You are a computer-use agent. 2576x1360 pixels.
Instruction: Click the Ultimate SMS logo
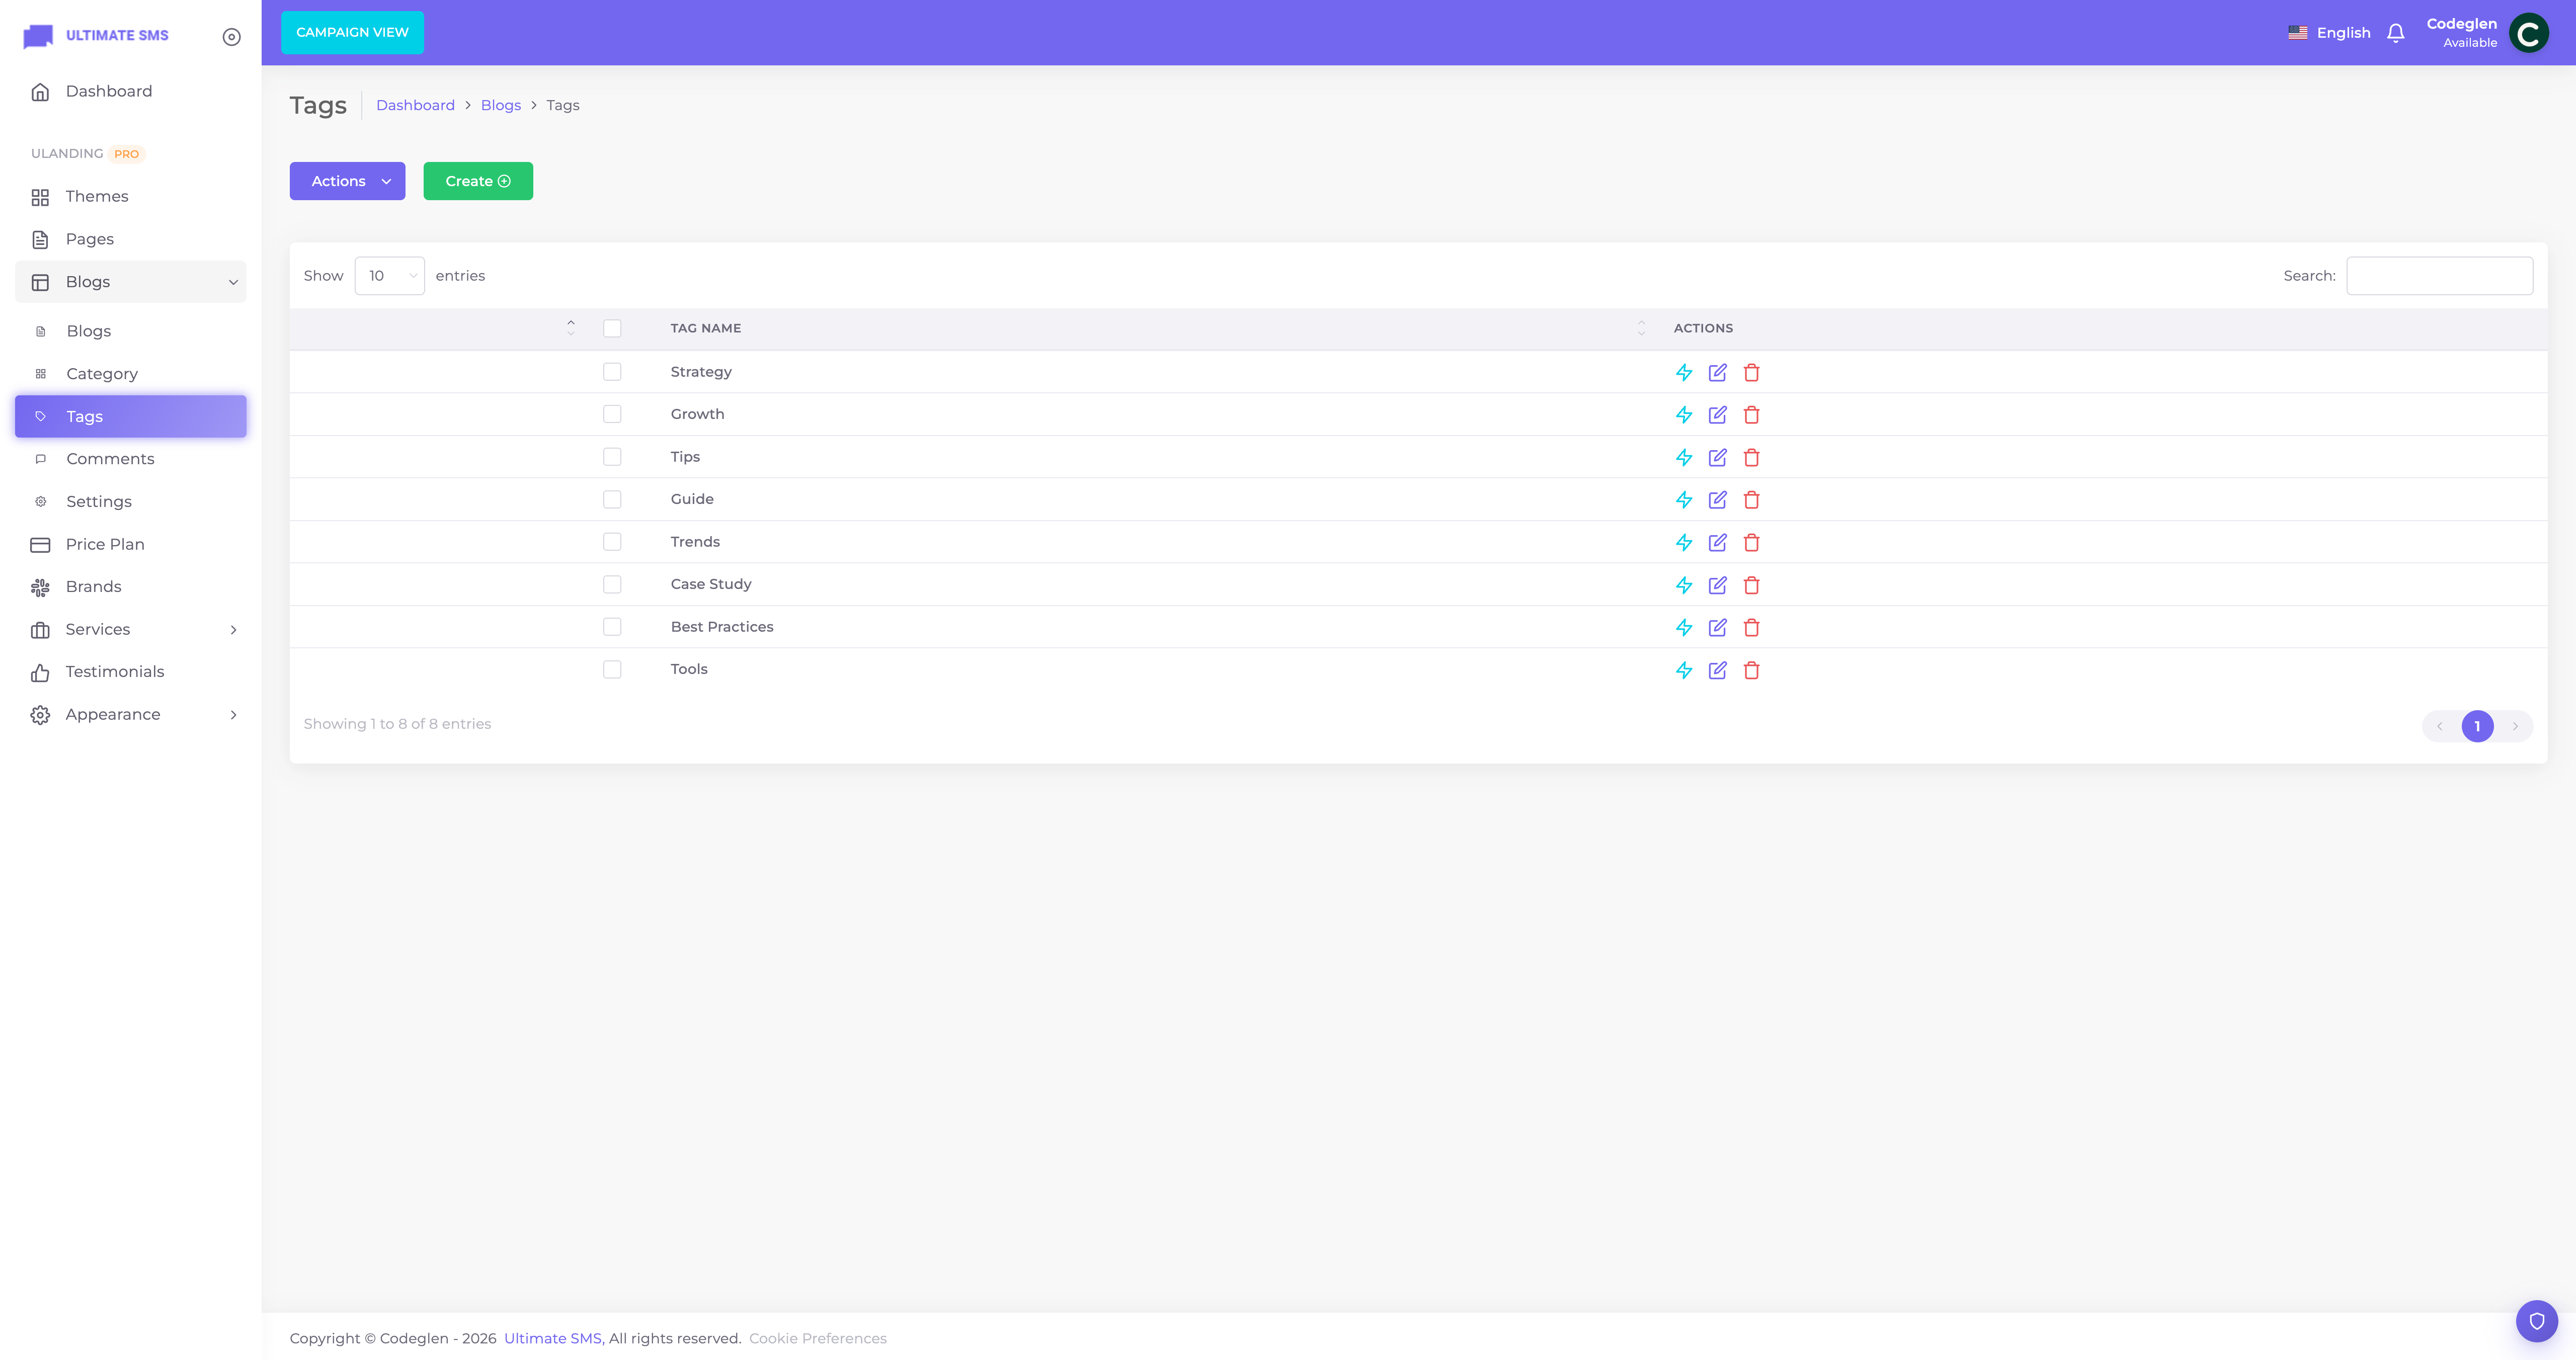click(x=96, y=36)
